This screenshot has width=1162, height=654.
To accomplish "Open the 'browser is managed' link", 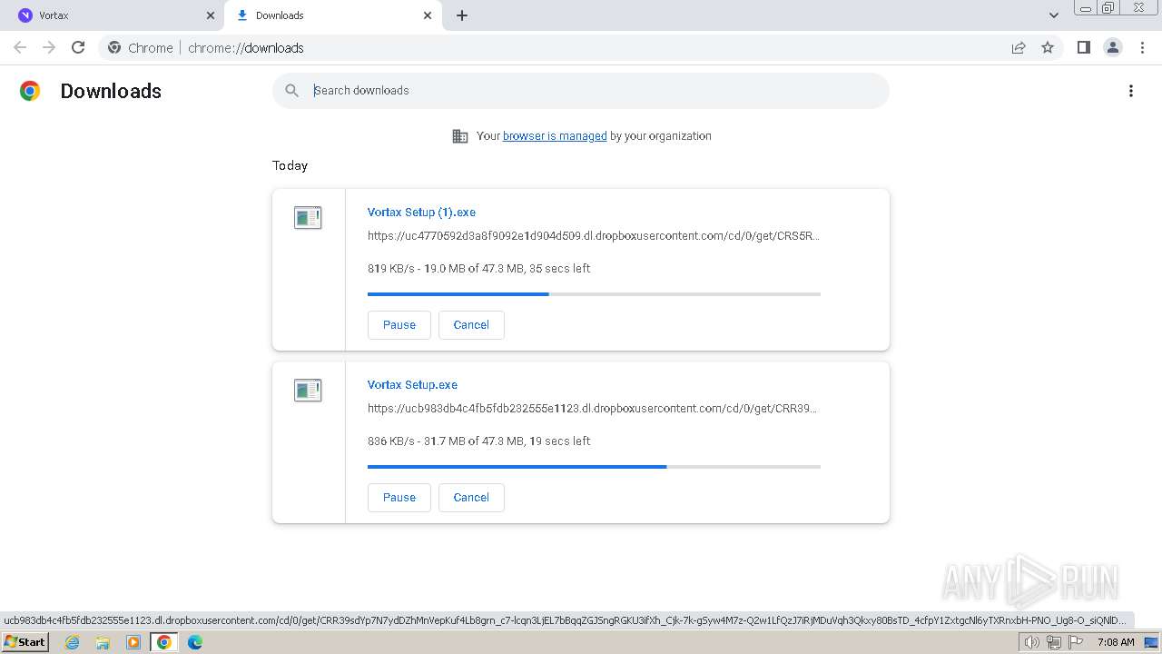I will [555, 136].
